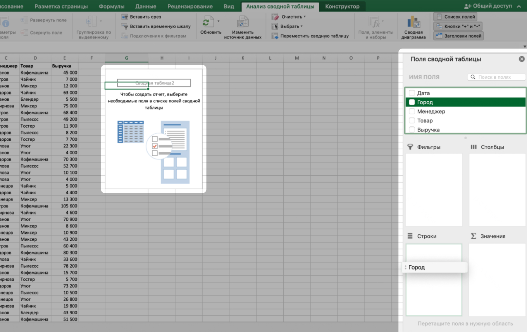Click the Сводная таблица2 placeholder title

tap(154, 83)
